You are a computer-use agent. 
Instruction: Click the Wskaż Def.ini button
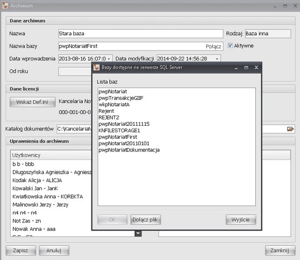pyautogui.click(x=30, y=101)
